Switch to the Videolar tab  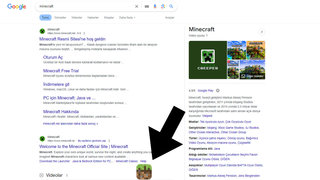pyautogui.click(x=77, y=17)
